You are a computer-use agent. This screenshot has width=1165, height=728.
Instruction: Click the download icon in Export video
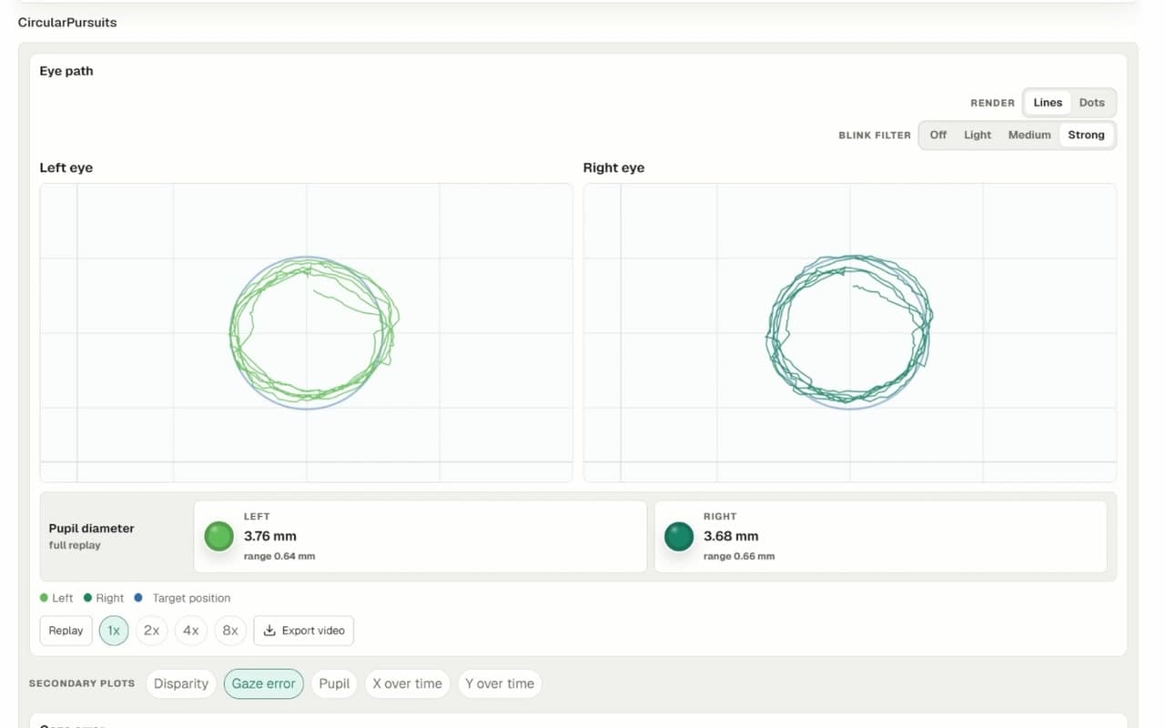coord(269,631)
